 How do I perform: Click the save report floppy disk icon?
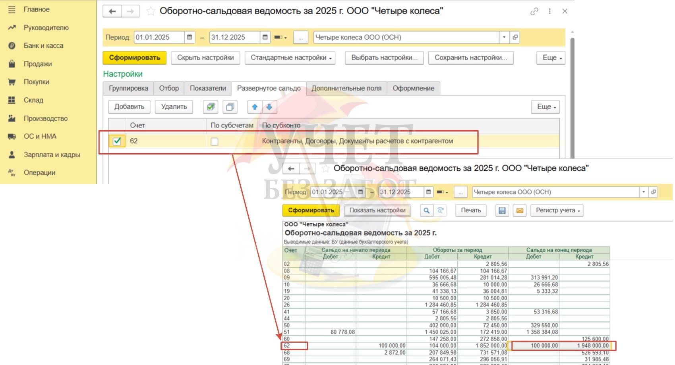pos(502,211)
